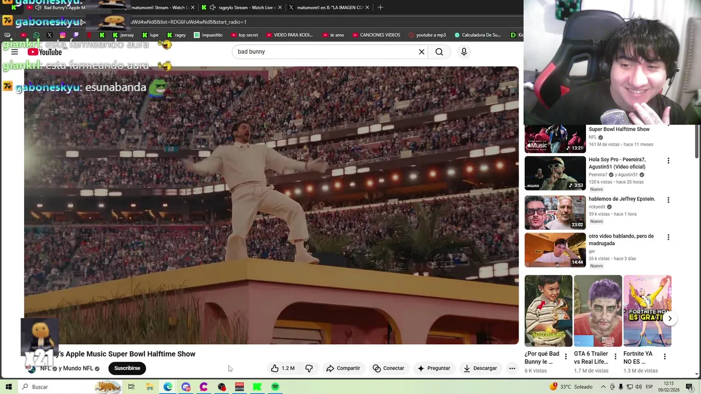Run search with the magnifier button
Viewport: 701px width, 394px height.
click(439, 51)
